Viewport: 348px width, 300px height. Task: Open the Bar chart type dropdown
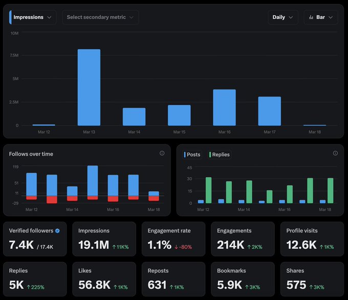click(321, 17)
